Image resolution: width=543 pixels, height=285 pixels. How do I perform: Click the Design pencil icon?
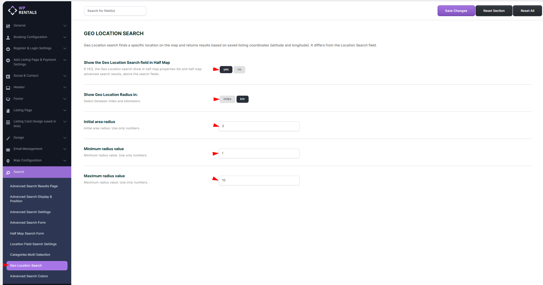click(8, 138)
